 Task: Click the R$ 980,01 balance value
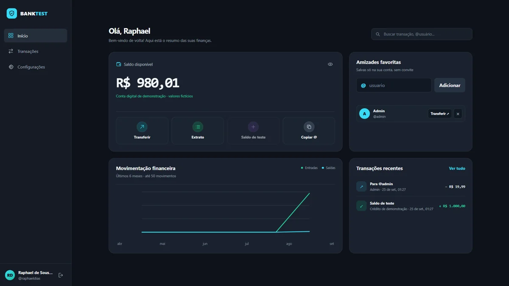tap(148, 83)
